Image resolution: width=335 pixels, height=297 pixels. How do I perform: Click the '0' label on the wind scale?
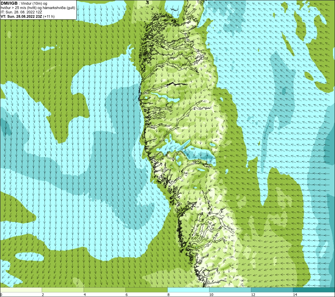(x=1, y=295)
